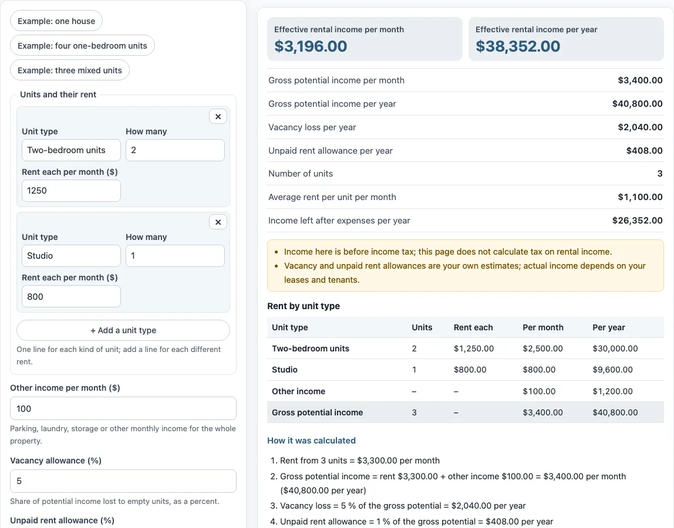
Task: Focus the Other income per month field
Action: tap(123, 408)
